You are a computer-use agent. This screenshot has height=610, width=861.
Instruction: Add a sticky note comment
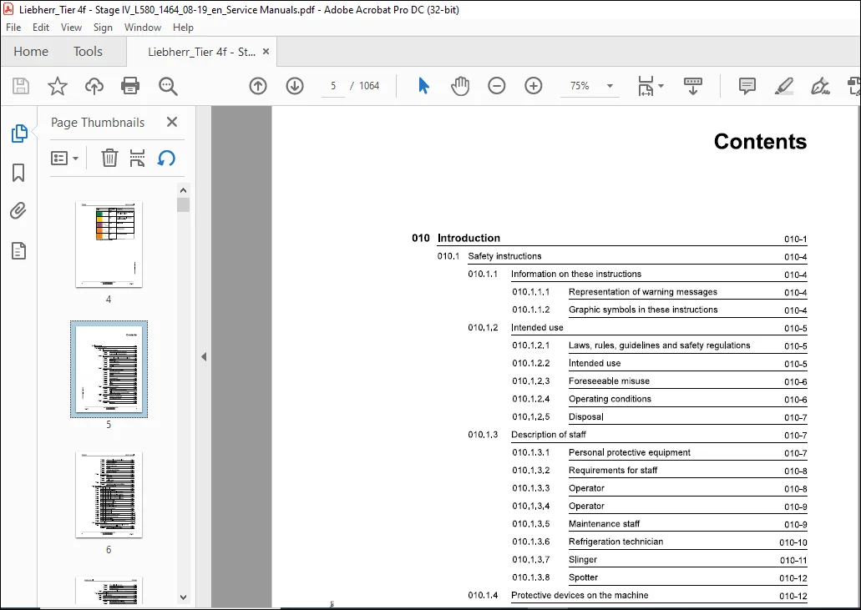click(747, 86)
